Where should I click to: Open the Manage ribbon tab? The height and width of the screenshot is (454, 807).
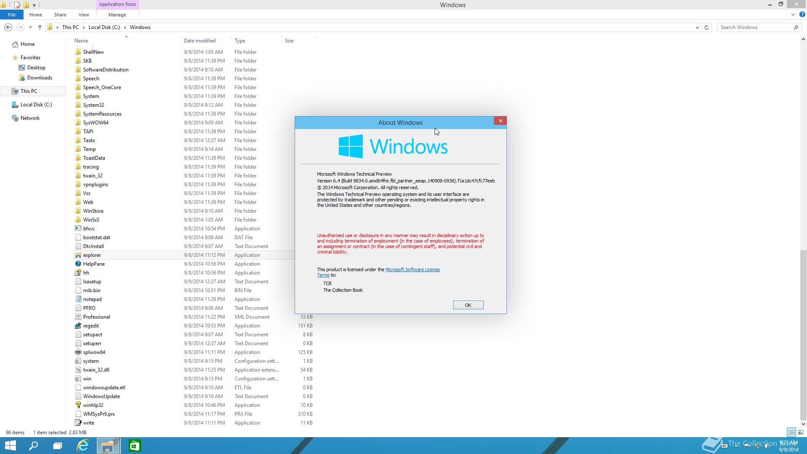pos(117,15)
